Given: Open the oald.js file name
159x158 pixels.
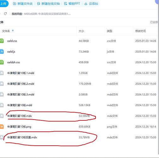Looking at the screenshot, I should point(11,52).
